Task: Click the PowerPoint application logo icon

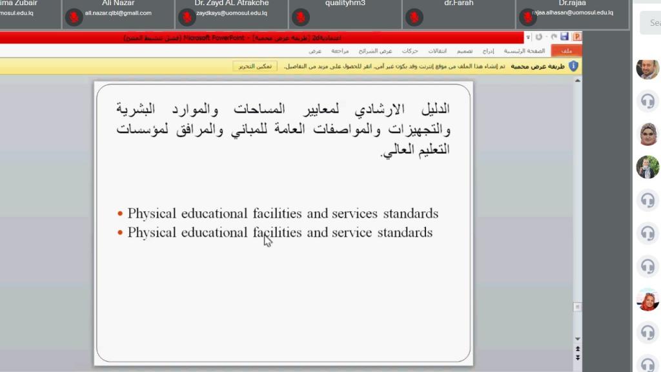Action: click(577, 37)
